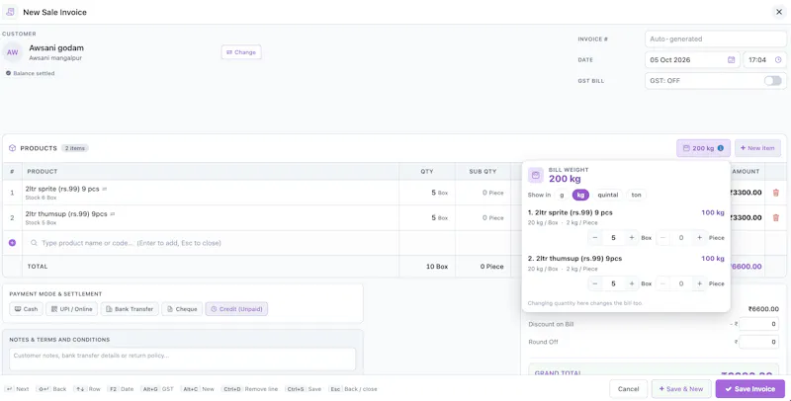Increase sprite Piece quantity in weight popup
Image resolution: width=791 pixels, height=401 pixels.
click(x=699, y=238)
